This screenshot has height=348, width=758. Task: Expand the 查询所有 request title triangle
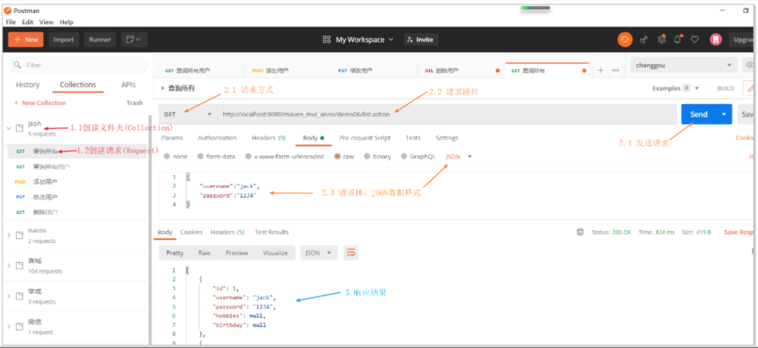pos(162,88)
